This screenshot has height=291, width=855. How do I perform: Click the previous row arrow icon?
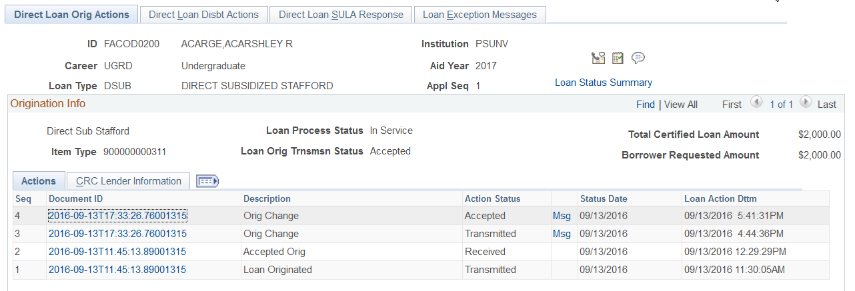point(756,103)
